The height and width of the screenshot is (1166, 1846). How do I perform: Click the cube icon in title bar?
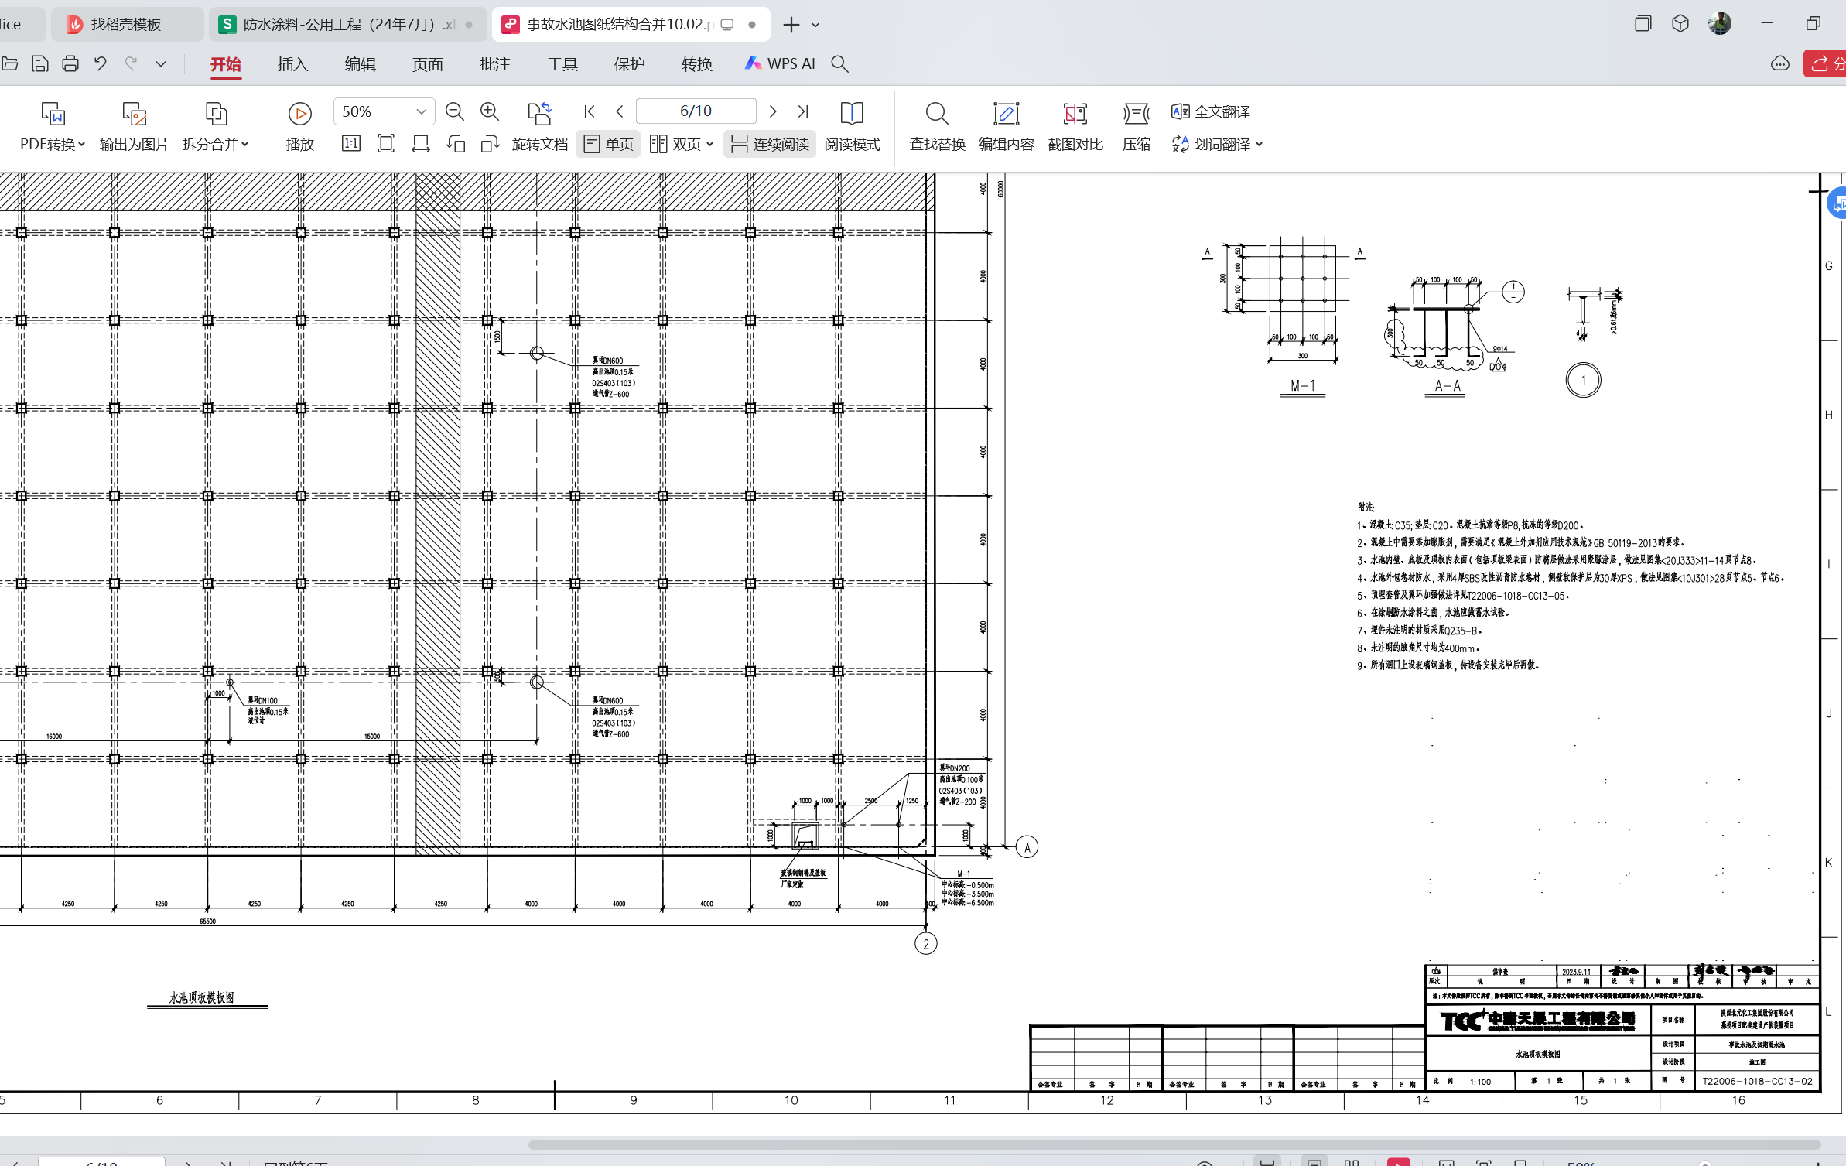click(1680, 23)
